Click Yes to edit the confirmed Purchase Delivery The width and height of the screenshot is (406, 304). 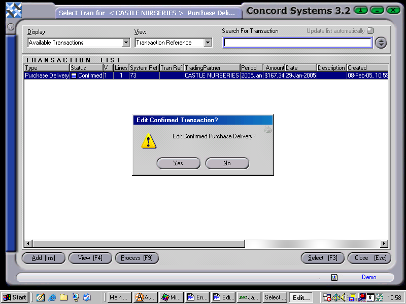[178, 163]
